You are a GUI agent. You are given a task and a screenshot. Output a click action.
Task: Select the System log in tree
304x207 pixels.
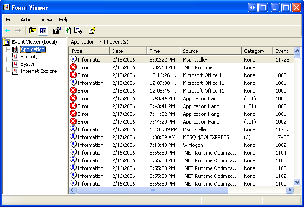coord(28,64)
